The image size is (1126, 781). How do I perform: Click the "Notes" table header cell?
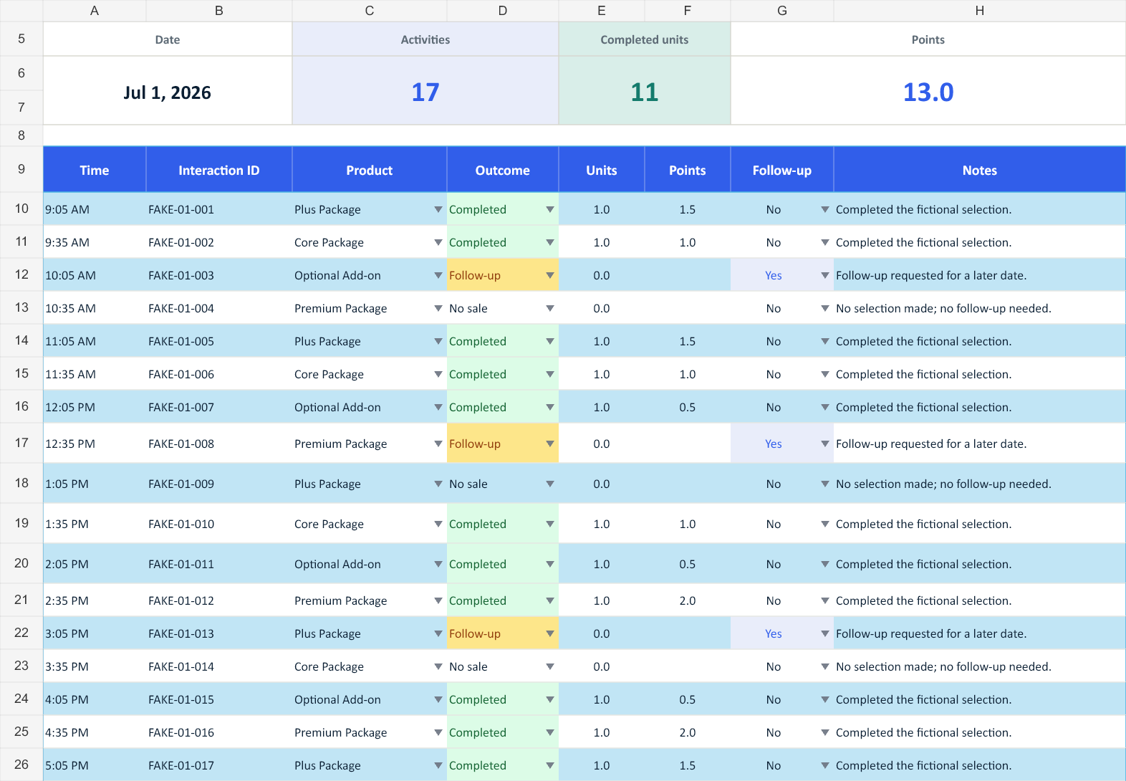click(980, 170)
